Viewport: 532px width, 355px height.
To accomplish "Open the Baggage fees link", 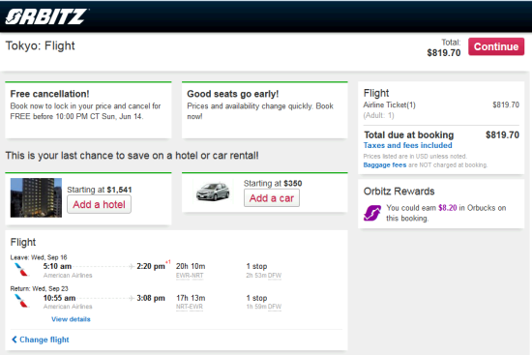I will coord(385,165).
